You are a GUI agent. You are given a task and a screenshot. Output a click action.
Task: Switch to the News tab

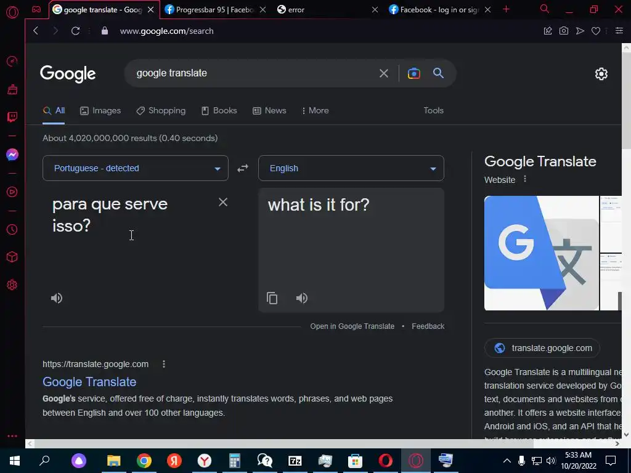point(270,111)
